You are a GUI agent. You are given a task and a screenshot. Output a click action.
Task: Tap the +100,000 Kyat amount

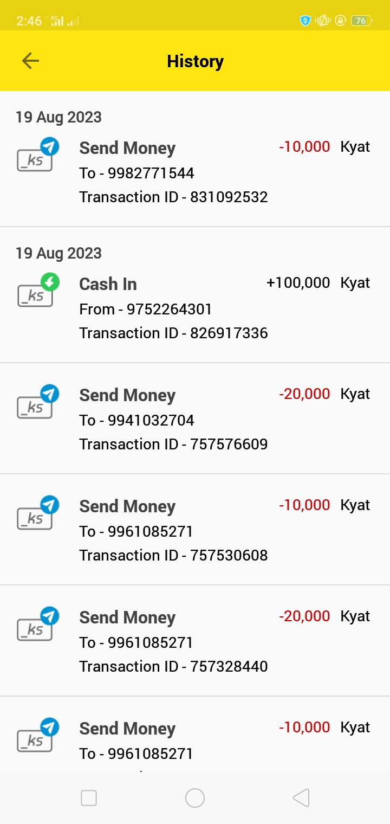pyautogui.click(x=318, y=283)
